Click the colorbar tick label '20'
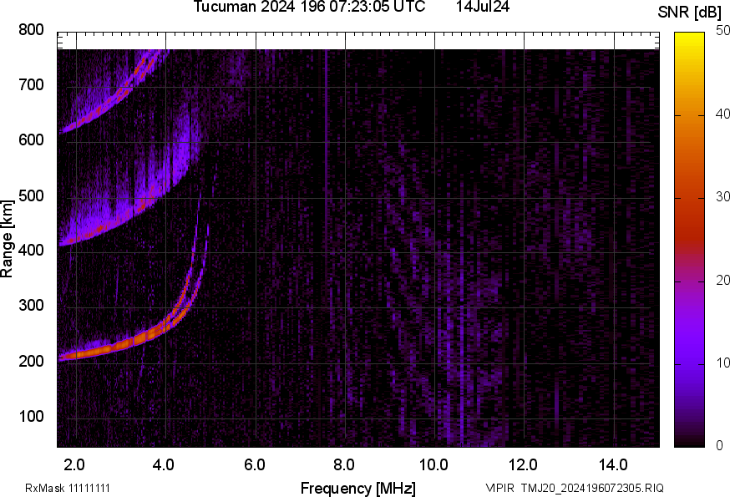730x497 pixels. (x=722, y=280)
